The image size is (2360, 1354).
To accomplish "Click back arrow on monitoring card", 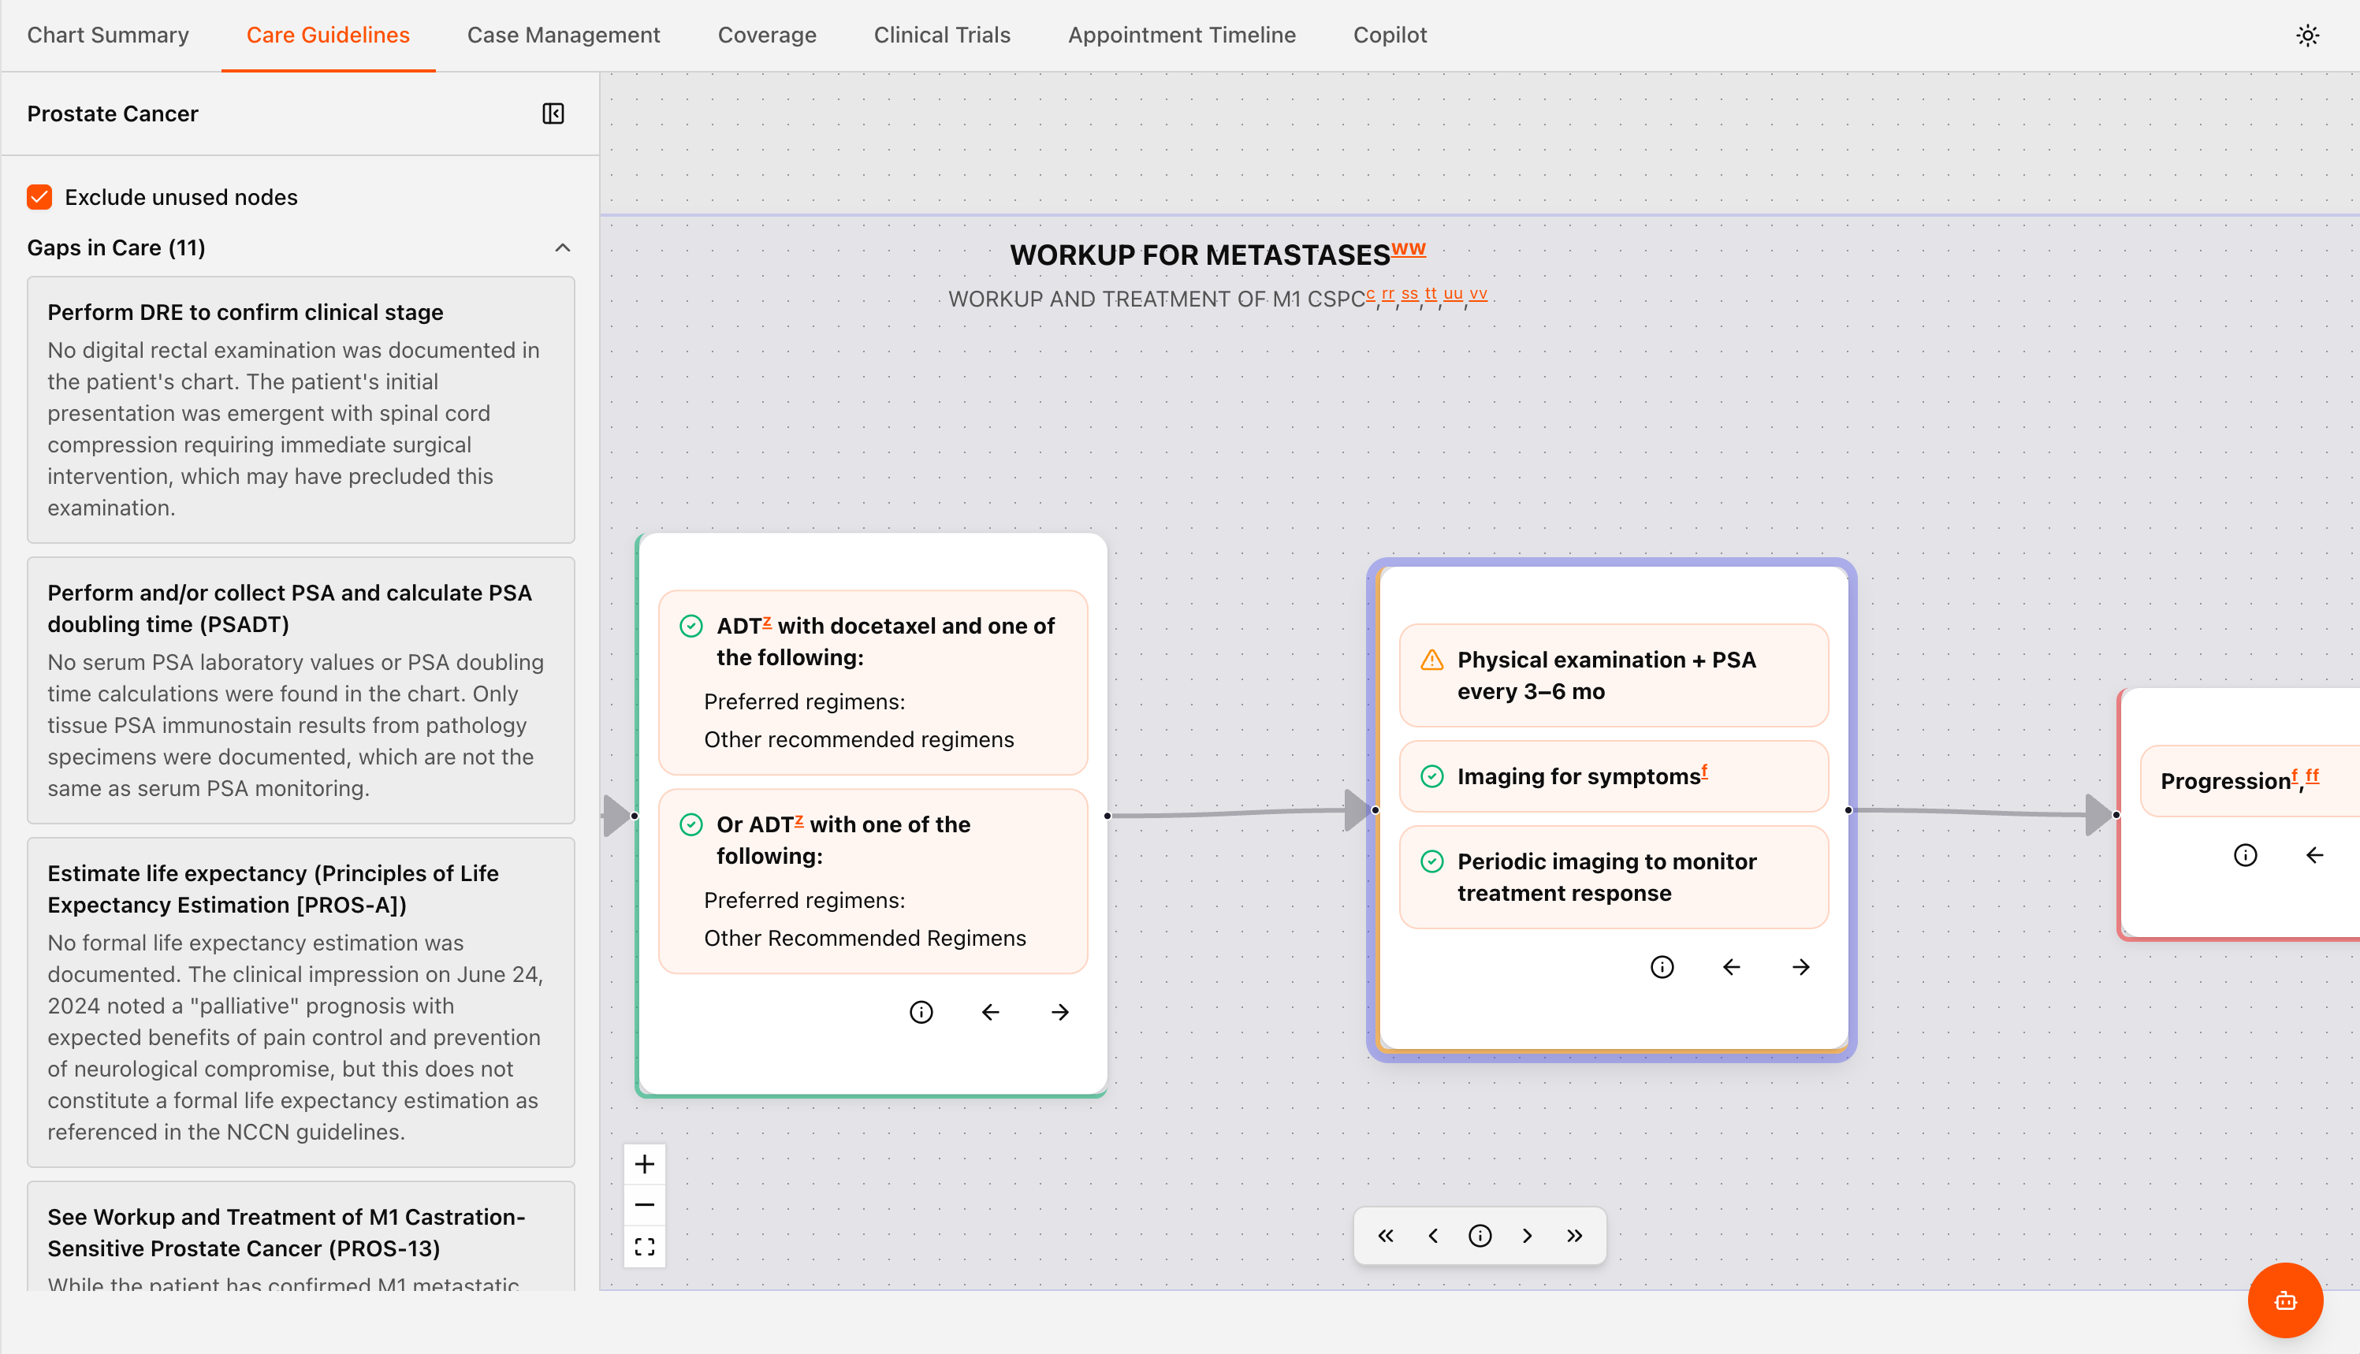I will pos(1732,967).
